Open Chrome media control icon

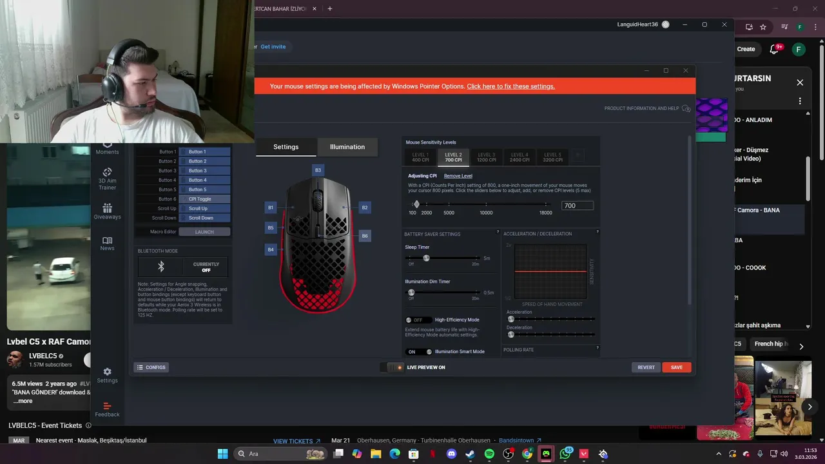tap(784, 27)
